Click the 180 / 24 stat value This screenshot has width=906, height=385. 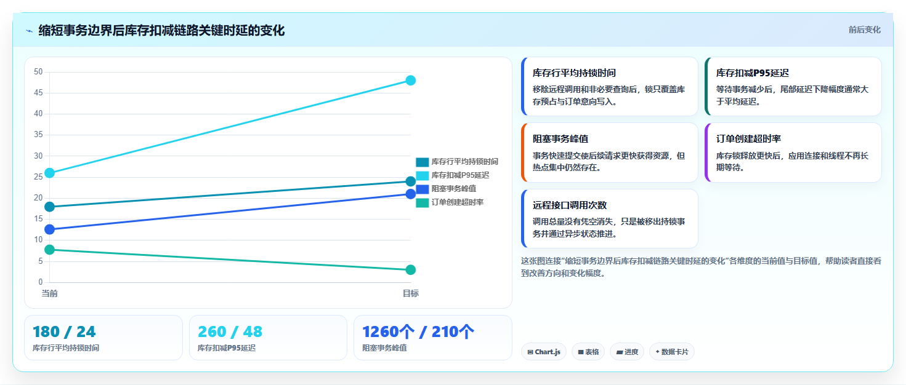pyautogui.click(x=64, y=332)
